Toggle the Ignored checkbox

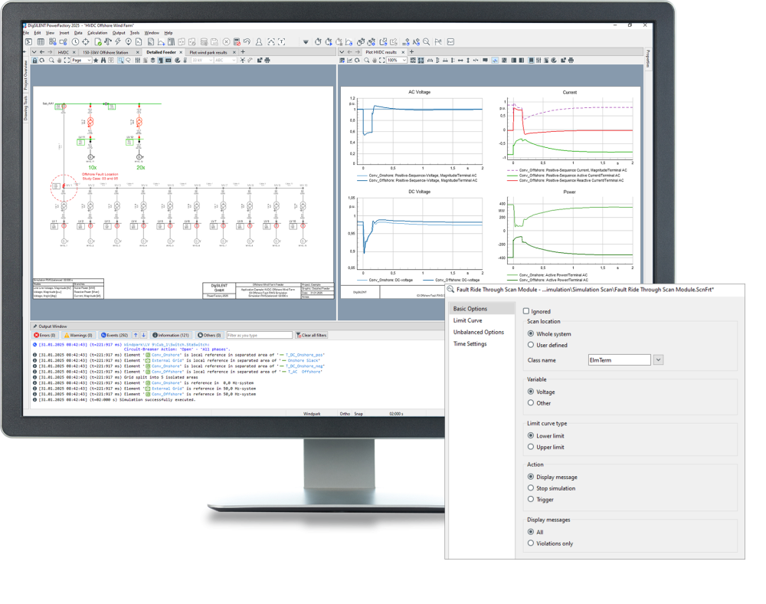coord(526,311)
